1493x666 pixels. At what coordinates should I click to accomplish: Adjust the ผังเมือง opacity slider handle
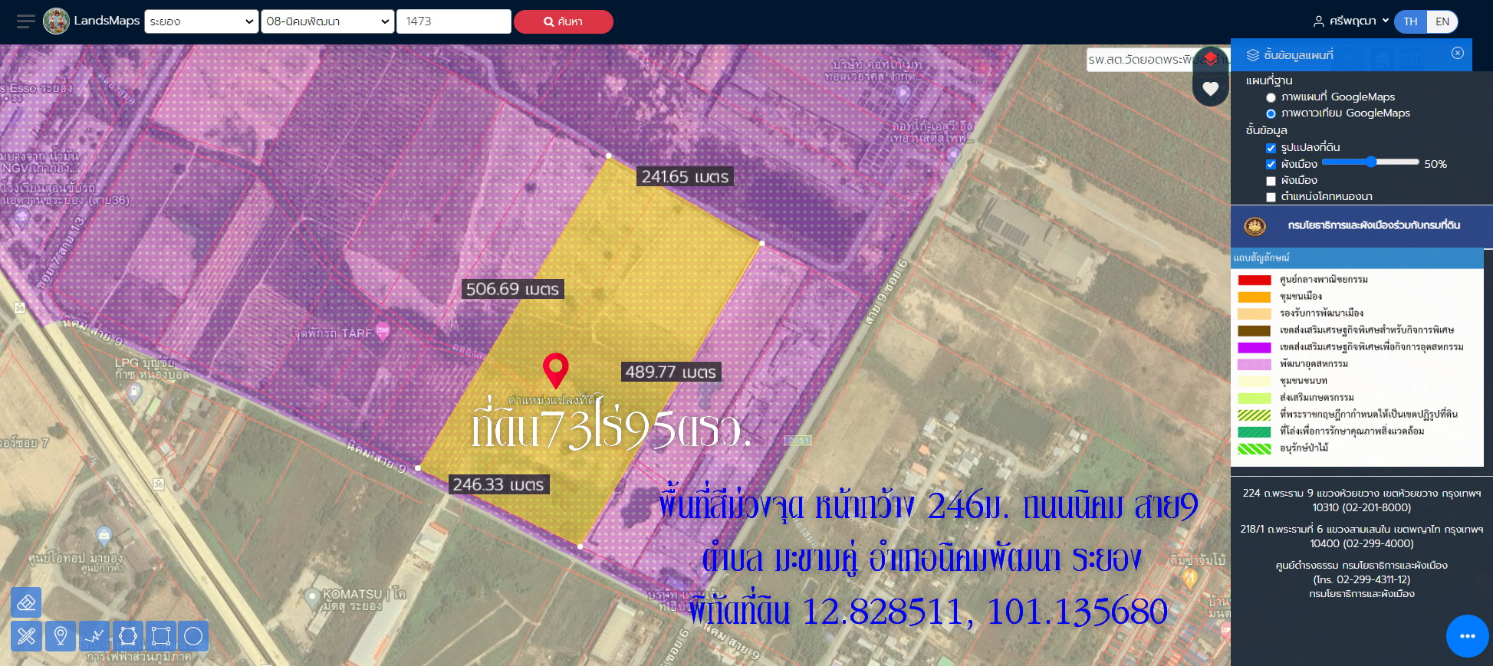[x=1371, y=162]
